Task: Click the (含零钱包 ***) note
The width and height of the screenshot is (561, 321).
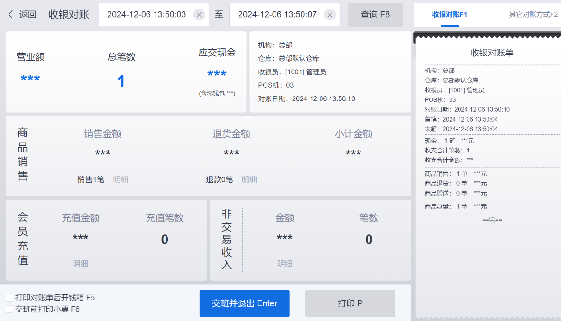Action: 217,94
